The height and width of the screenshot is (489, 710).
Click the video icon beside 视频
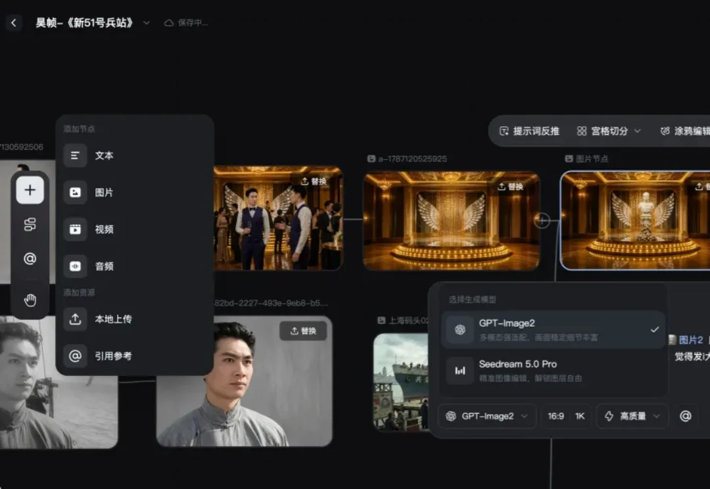pyautogui.click(x=75, y=229)
